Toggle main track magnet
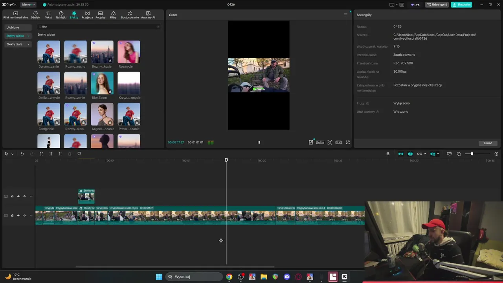This screenshot has height=283, width=503. pyautogui.click(x=401, y=154)
